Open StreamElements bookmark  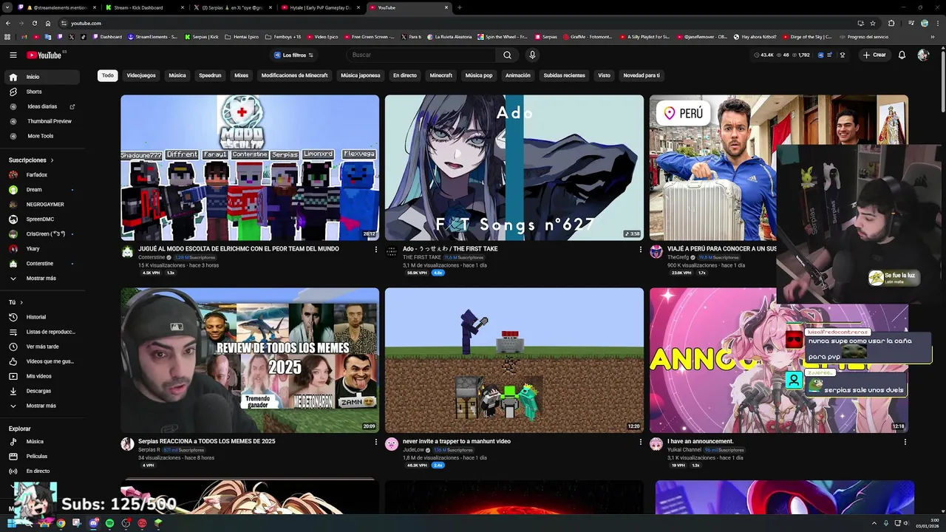[152, 37]
